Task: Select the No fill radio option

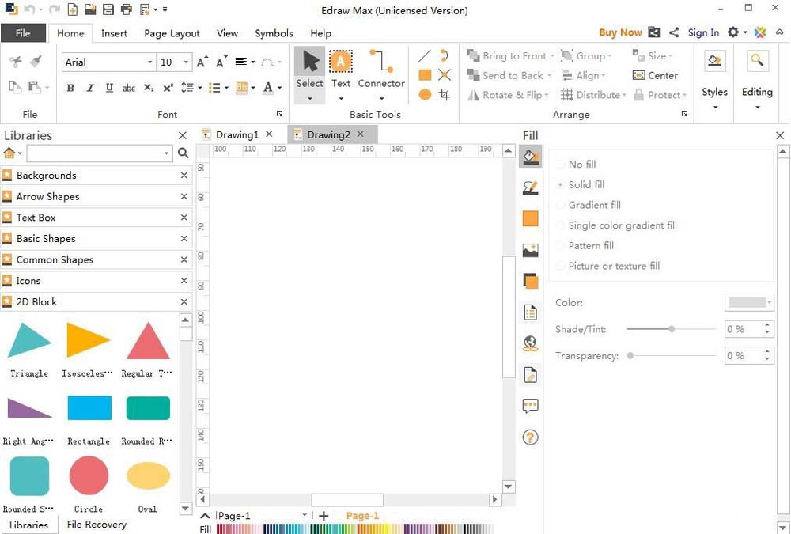Action: click(561, 165)
